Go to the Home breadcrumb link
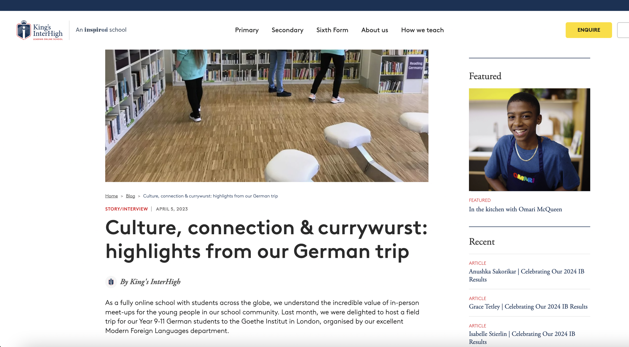 tap(111, 196)
